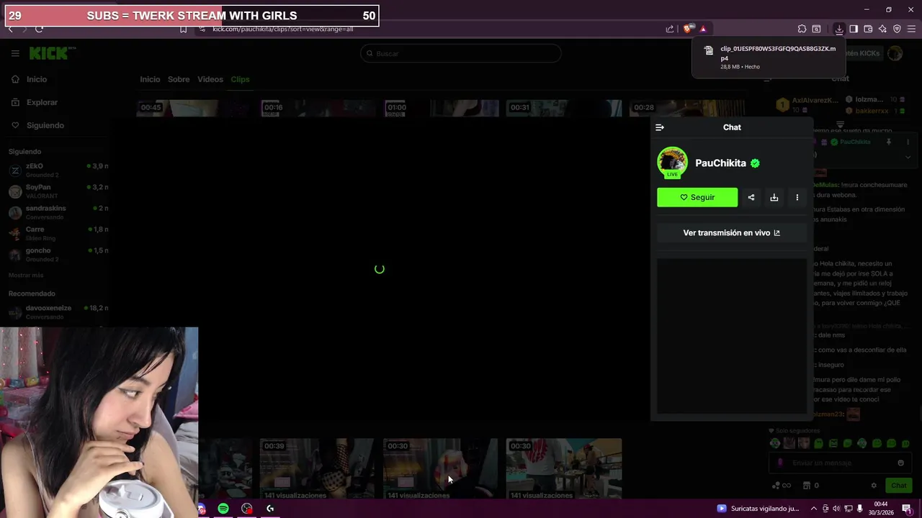This screenshot has width=922, height=518.
Task: Open the Suricatas vigilando taskbar item
Action: tap(758, 509)
